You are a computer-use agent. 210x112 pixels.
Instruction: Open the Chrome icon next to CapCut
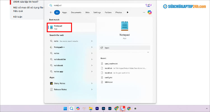129,109
